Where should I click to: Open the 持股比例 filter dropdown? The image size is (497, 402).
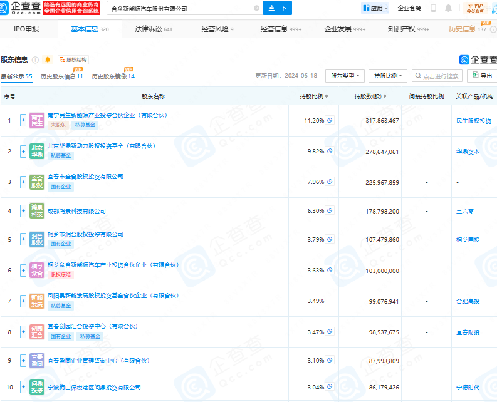(x=388, y=76)
